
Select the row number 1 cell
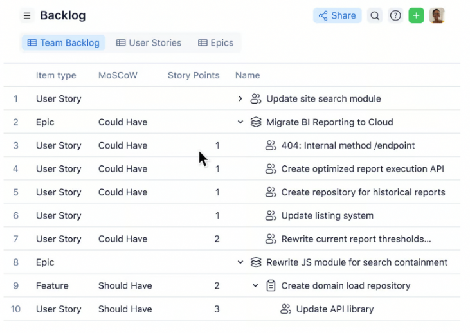[x=15, y=98]
